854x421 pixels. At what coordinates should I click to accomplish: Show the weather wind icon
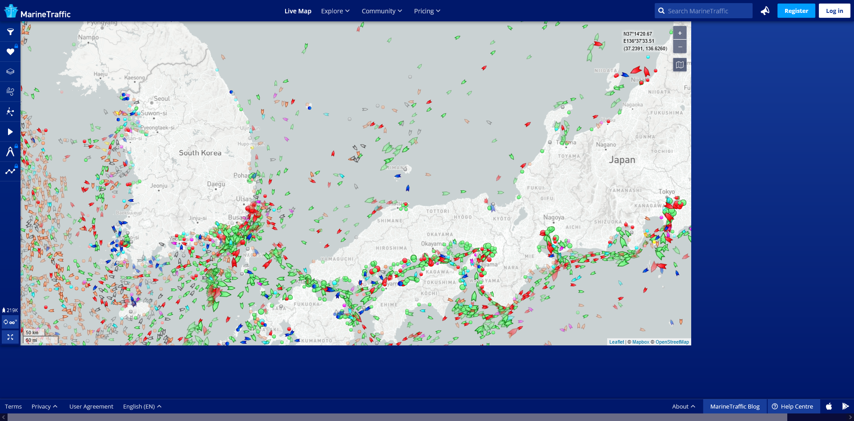point(10,92)
